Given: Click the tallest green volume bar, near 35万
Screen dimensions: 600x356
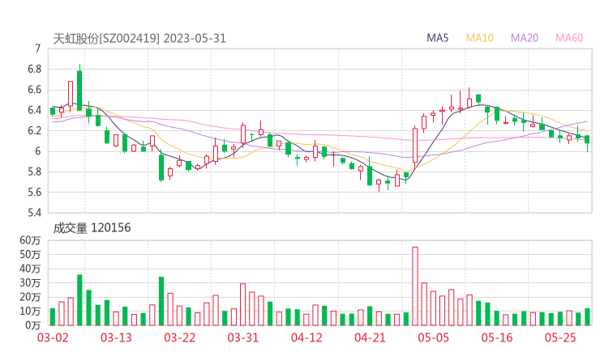Looking at the screenshot, I should click(79, 300).
